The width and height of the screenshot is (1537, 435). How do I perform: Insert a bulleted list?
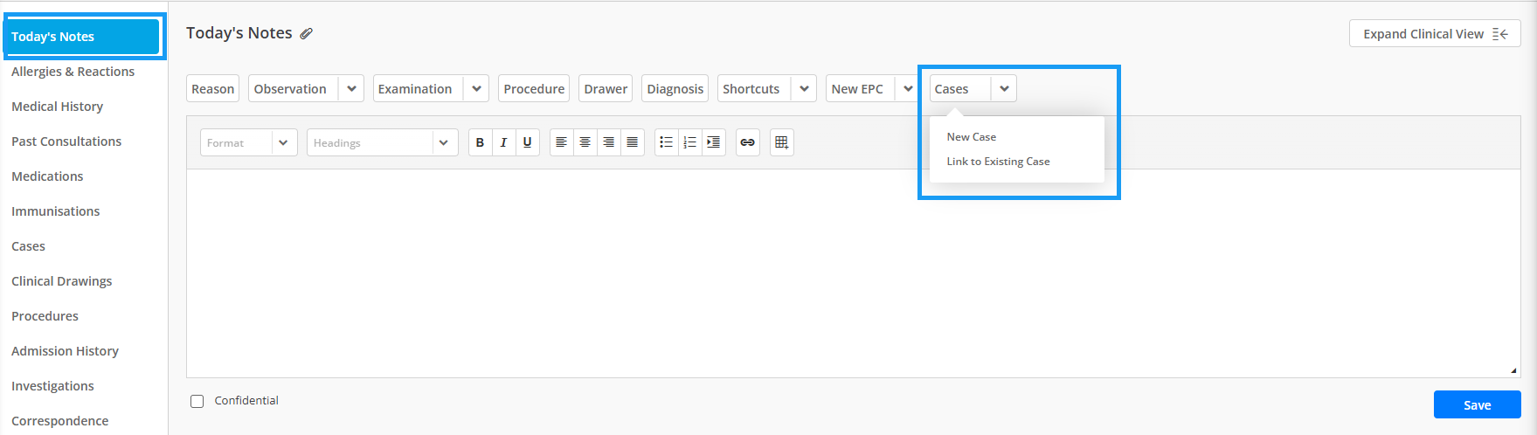[x=666, y=142]
